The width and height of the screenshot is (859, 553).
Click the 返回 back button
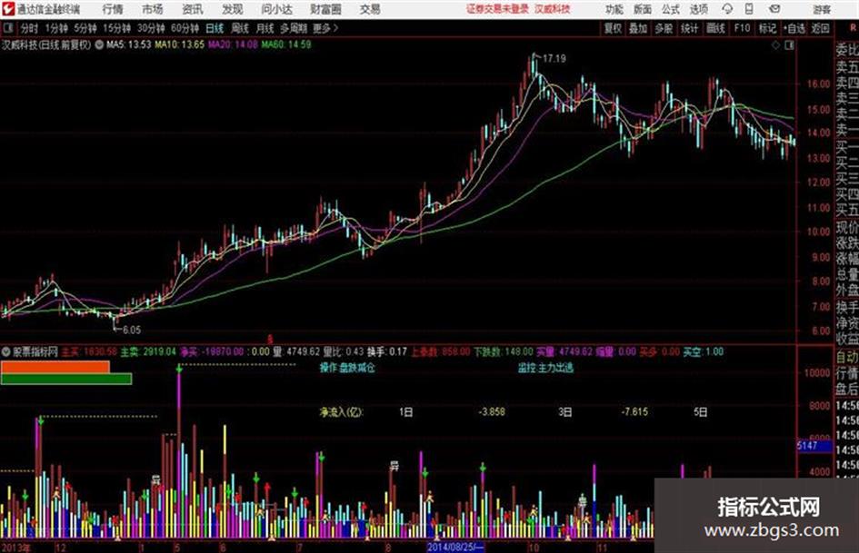(x=820, y=28)
